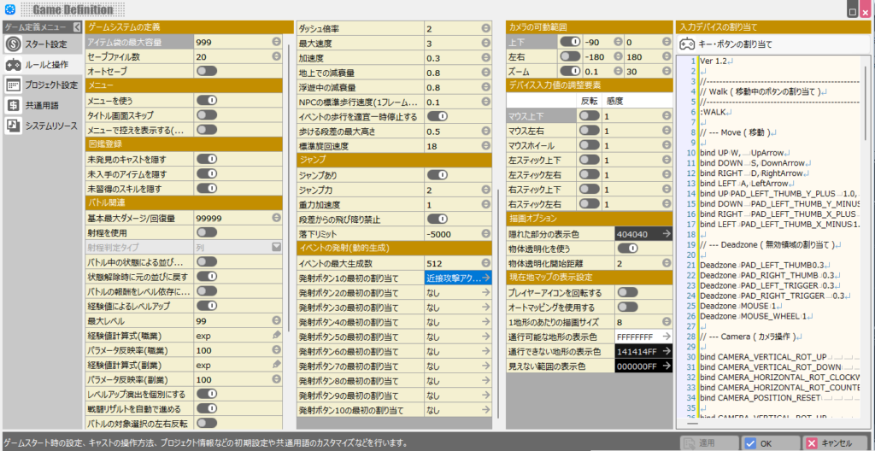This screenshot has width=875, height=451.
Task: Toggle ジャンプあり off
Action: pyautogui.click(x=436, y=174)
